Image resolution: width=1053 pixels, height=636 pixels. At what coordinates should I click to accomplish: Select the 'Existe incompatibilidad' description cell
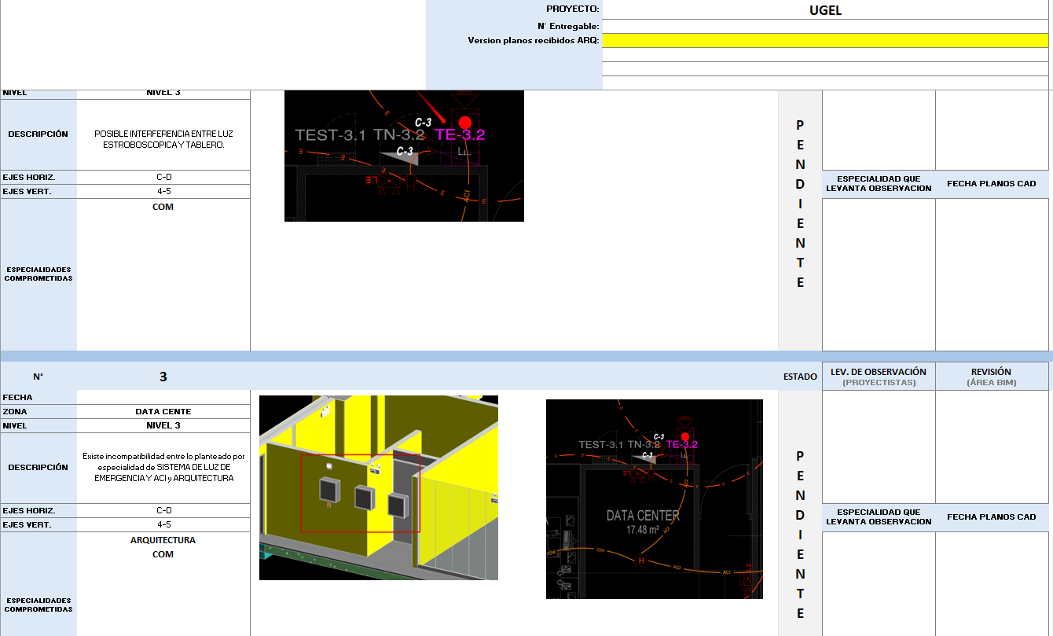coord(163,467)
